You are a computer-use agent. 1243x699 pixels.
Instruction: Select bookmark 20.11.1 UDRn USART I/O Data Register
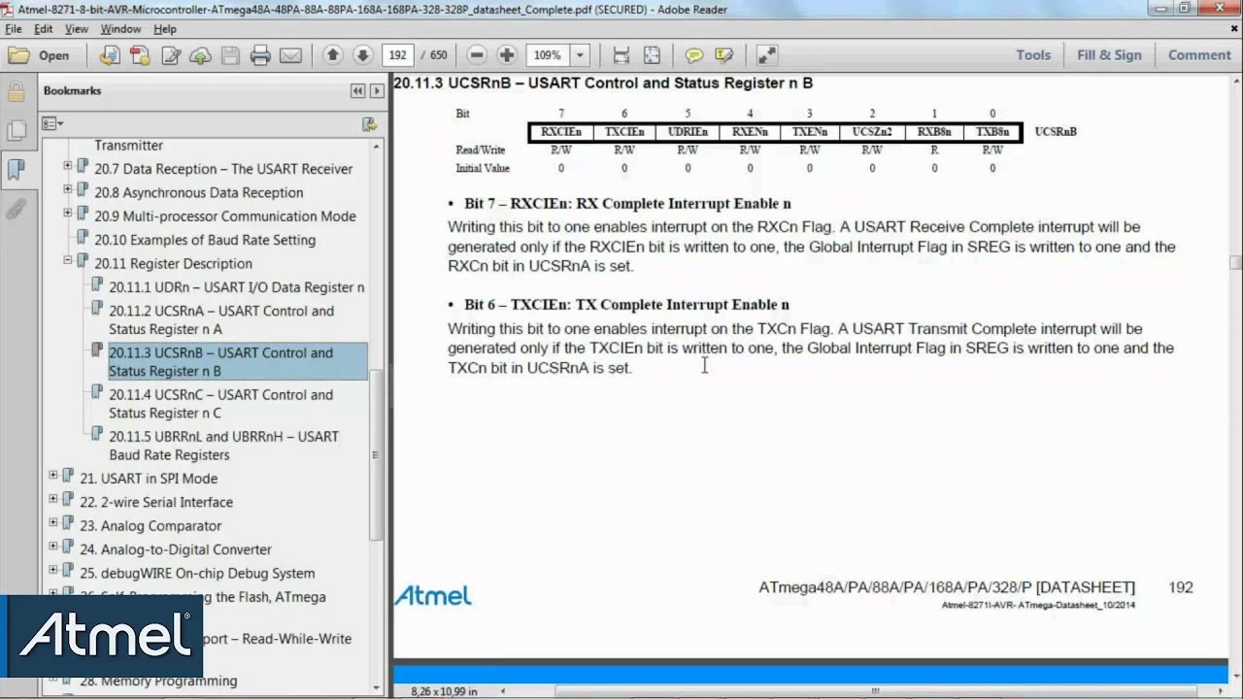[x=236, y=287]
